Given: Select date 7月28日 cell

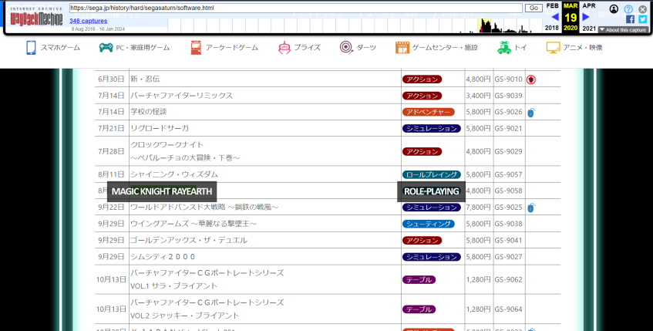Looking at the screenshot, I should (x=111, y=151).
